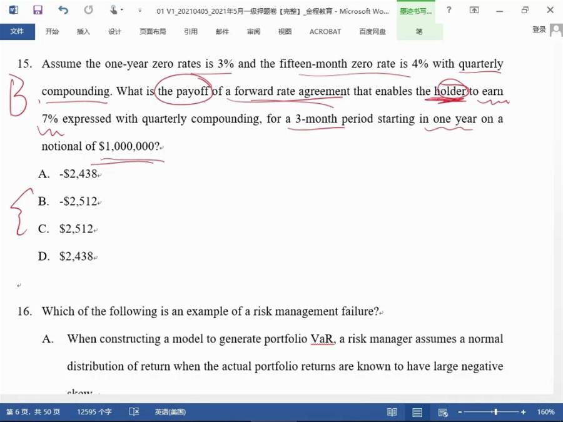This screenshot has height=422, width=563.
Task: Open the 百度网盘 ribbon tab
Action: click(x=372, y=32)
